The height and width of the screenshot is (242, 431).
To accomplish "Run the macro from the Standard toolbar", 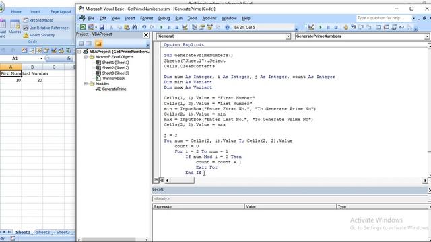I will pos(162,27).
